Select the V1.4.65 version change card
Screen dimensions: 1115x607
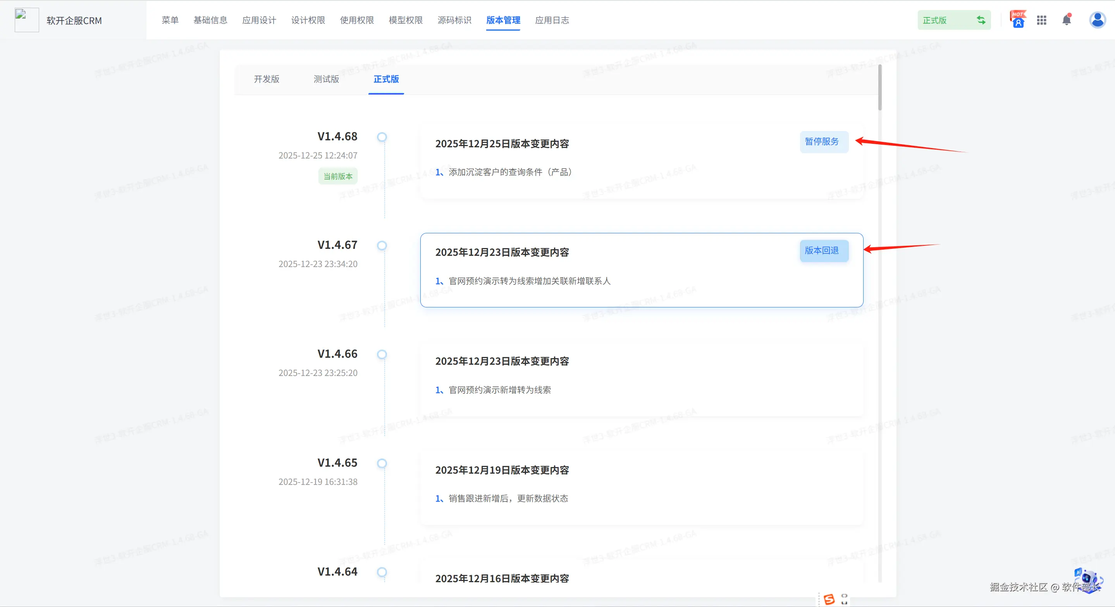[x=642, y=488]
